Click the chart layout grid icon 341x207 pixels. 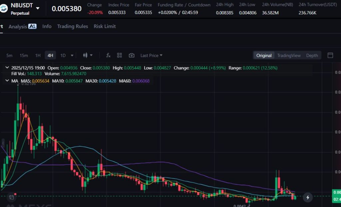point(120,55)
